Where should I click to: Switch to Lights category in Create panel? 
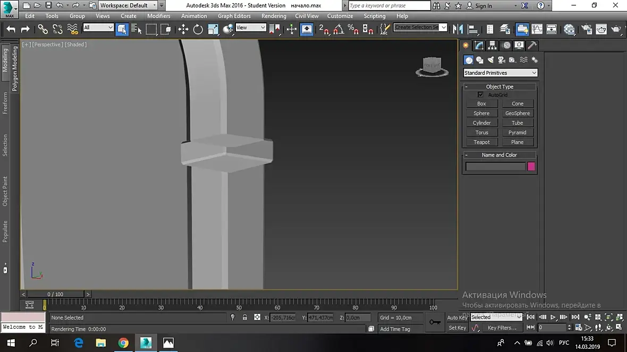click(490, 60)
